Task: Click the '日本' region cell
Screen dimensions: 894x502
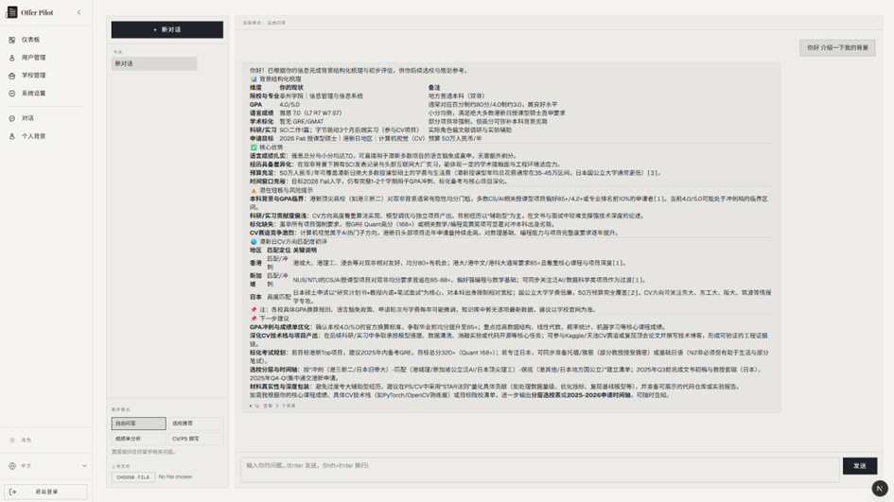Action: point(255,297)
